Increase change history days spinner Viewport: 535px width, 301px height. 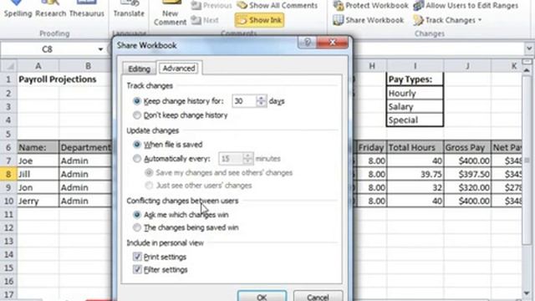click(262, 99)
